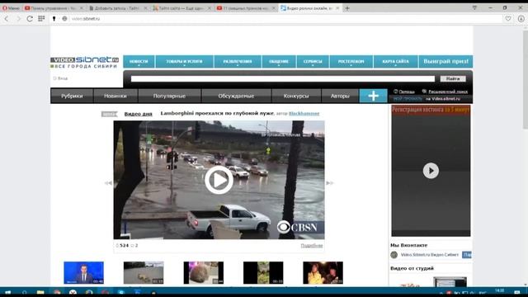The width and height of the screenshot is (528, 297).
Task: Open the Ростелеком menu
Action: 351,62
